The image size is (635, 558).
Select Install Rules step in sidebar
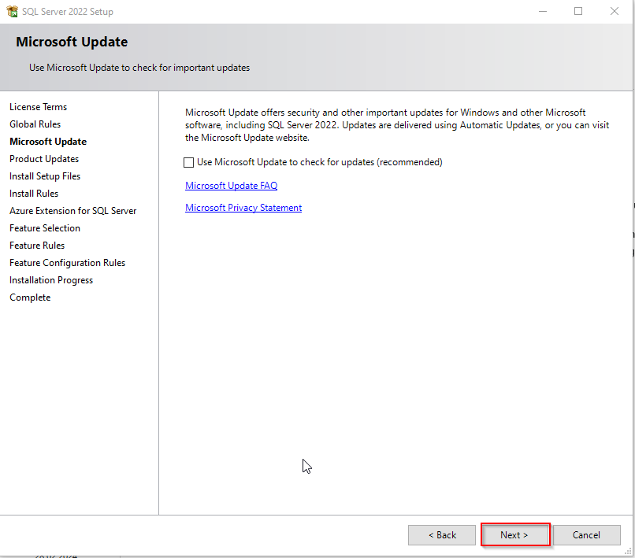[x=34, y=194]
